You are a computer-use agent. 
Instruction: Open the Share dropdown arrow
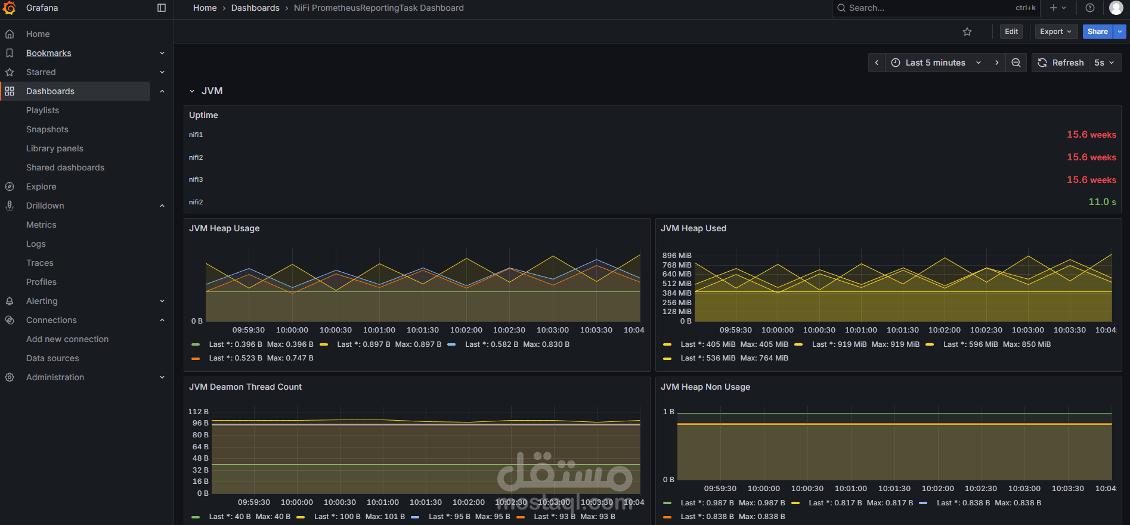1120,32
